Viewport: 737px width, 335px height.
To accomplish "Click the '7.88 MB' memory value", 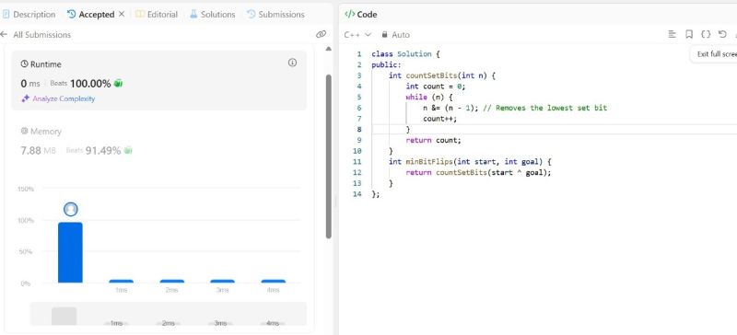I will [38, 151].
